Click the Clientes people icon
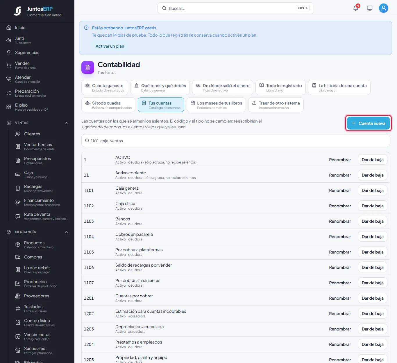This screenshot has height=363, width=397. (18, 134)
